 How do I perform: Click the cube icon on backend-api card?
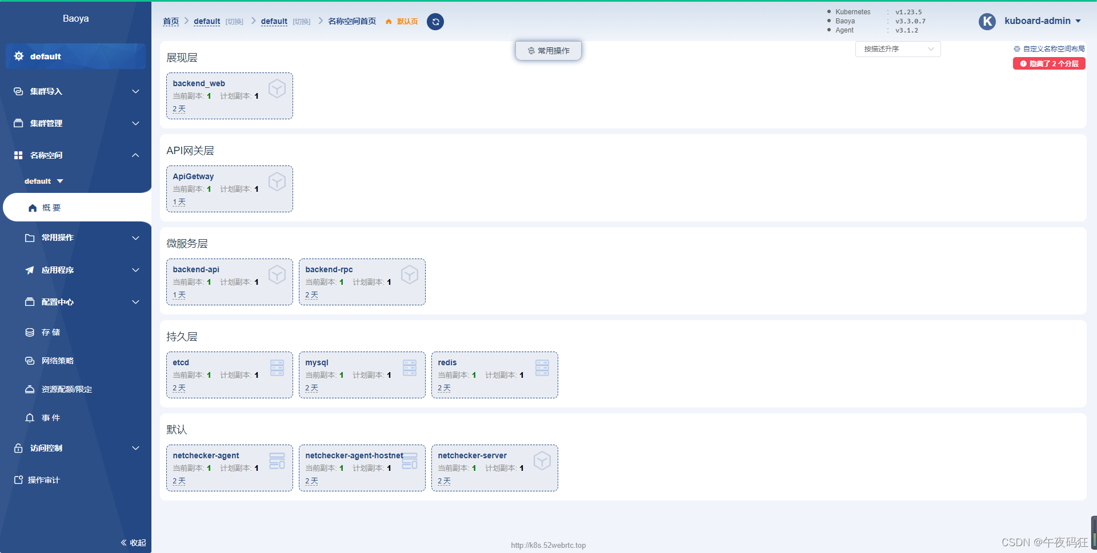[277, 275]
